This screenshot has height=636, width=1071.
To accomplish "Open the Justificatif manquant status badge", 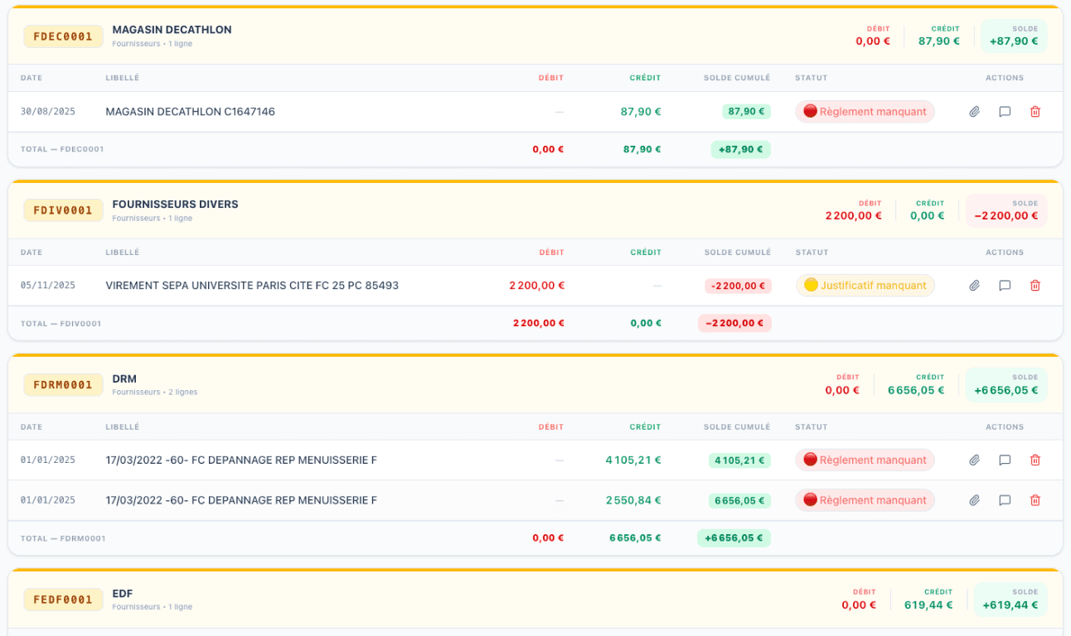I will (865, 286).
